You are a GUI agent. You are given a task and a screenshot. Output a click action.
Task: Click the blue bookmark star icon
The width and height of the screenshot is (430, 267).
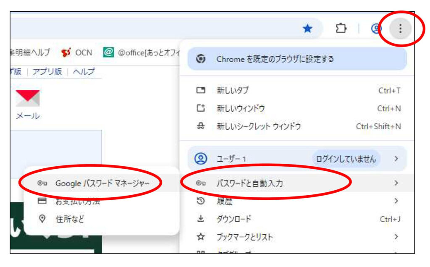[x=308, y=29]
